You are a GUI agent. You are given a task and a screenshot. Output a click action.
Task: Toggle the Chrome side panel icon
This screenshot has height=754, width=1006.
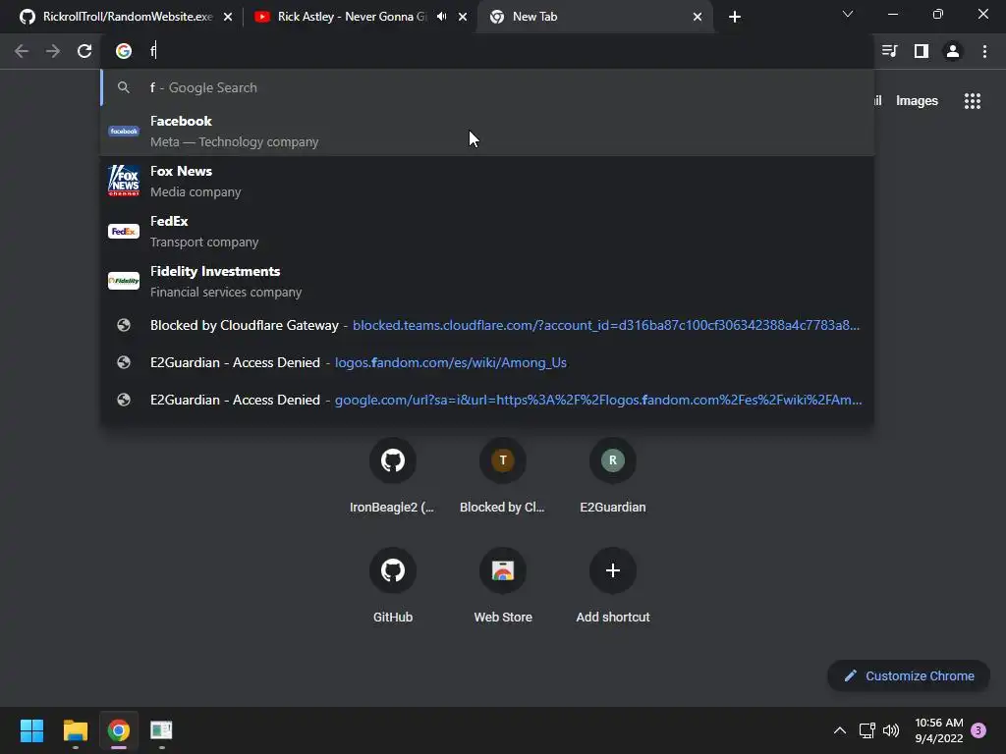tap(922, 51)
